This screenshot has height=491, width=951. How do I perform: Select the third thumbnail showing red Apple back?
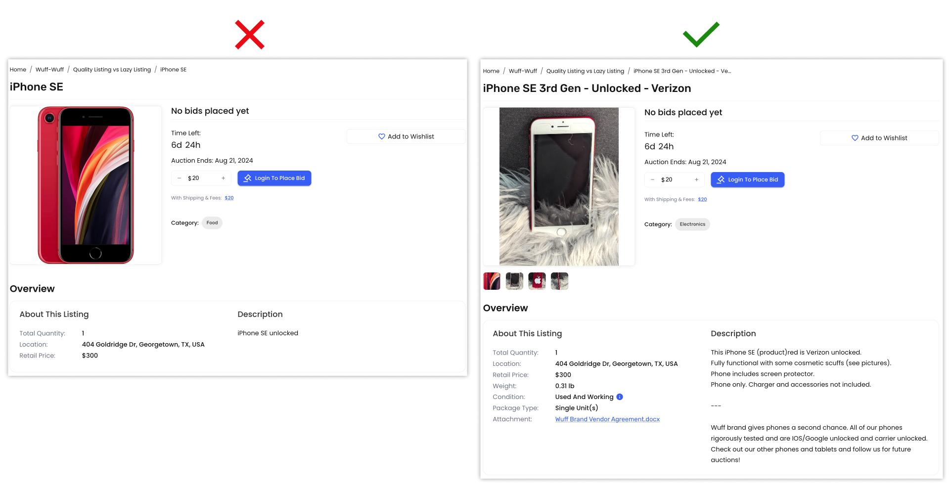[x=537, y=281]
